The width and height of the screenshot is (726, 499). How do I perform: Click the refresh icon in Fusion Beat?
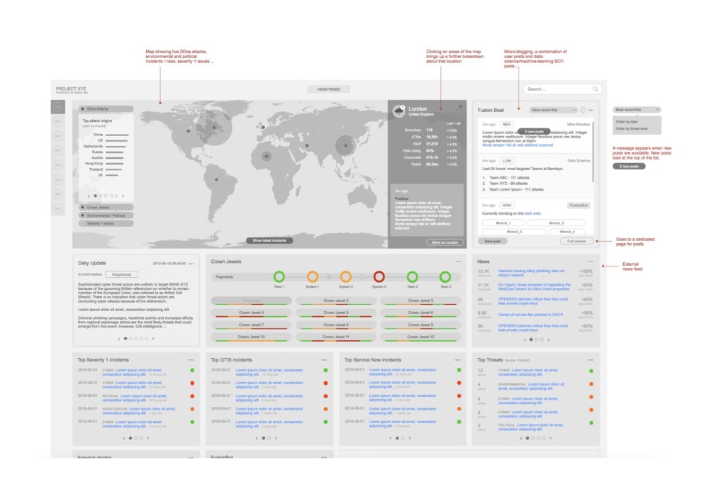click(x=583, y=110)
